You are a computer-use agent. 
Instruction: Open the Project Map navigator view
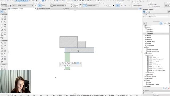(x=161, y=23)
